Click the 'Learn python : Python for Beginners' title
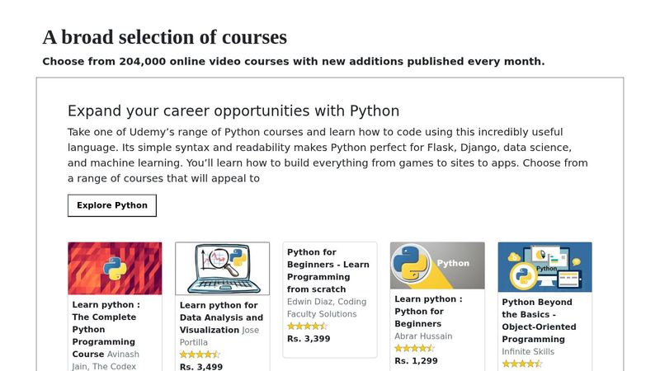This screenshot has height=371, width=660. [x=428, y=311]
